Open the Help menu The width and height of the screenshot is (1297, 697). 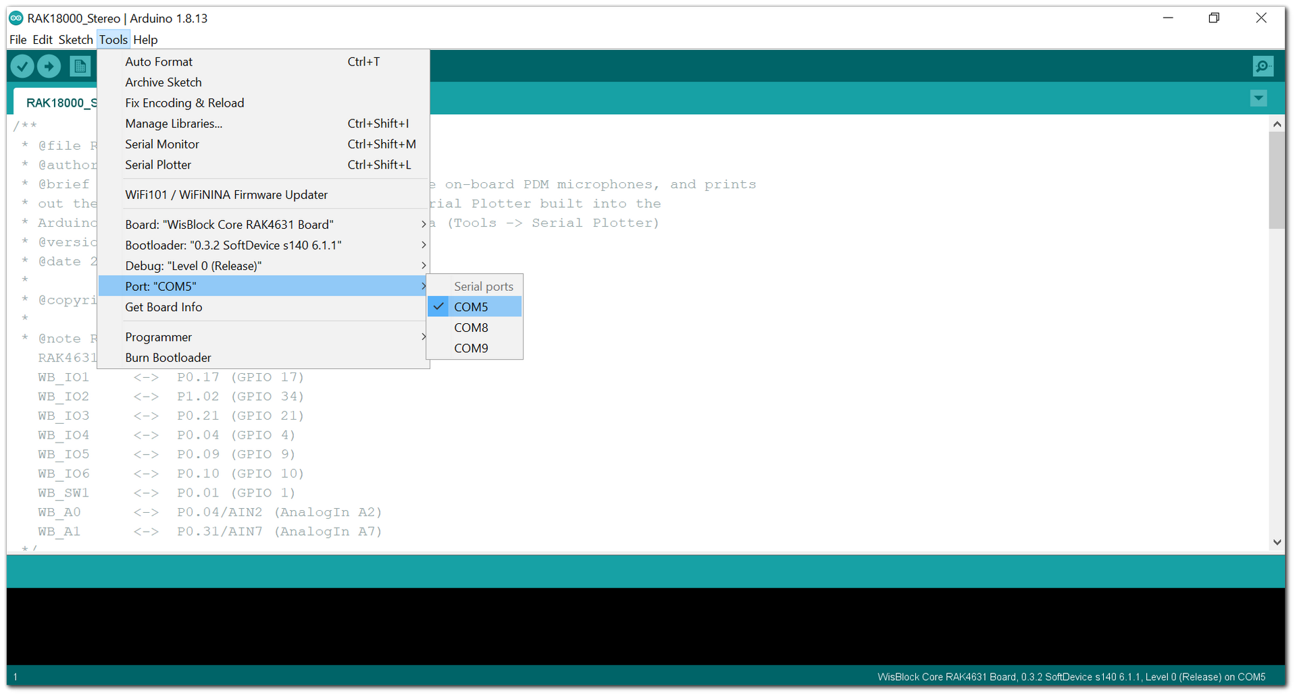point(145,40)
